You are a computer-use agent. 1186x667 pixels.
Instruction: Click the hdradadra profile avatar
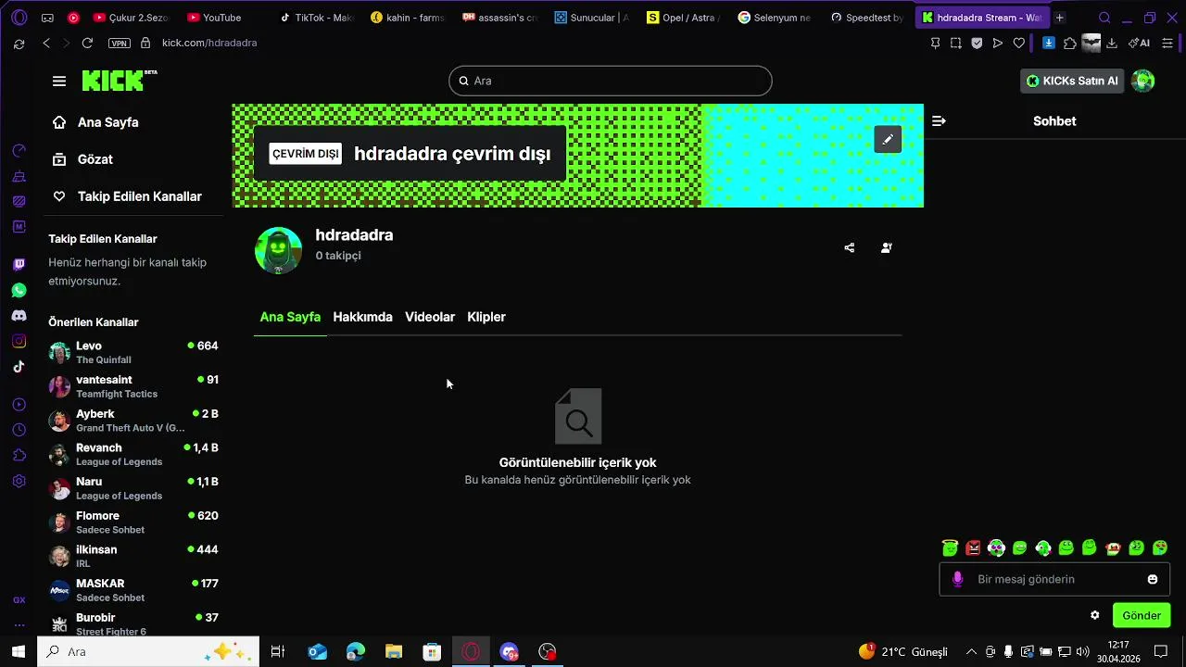pyautogui.click(x=279, y=250)
